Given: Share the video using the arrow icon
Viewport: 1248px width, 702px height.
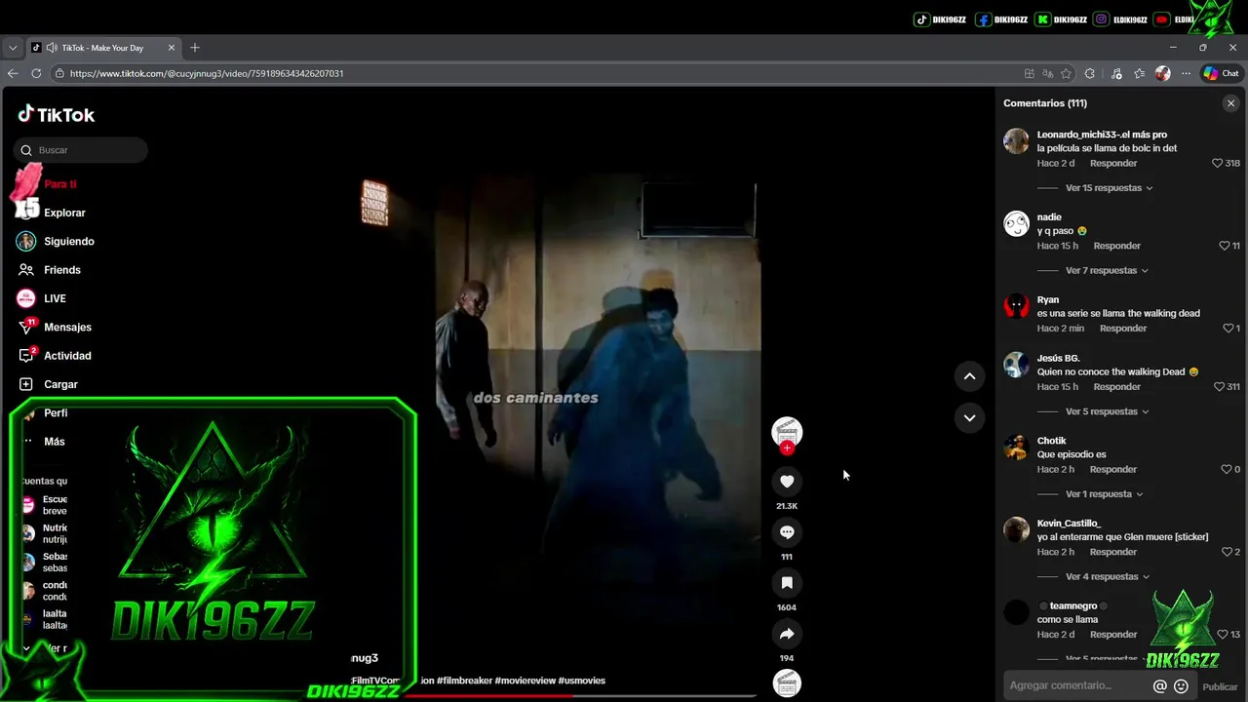Looking at the screenshot, I should tap(787, 634).
